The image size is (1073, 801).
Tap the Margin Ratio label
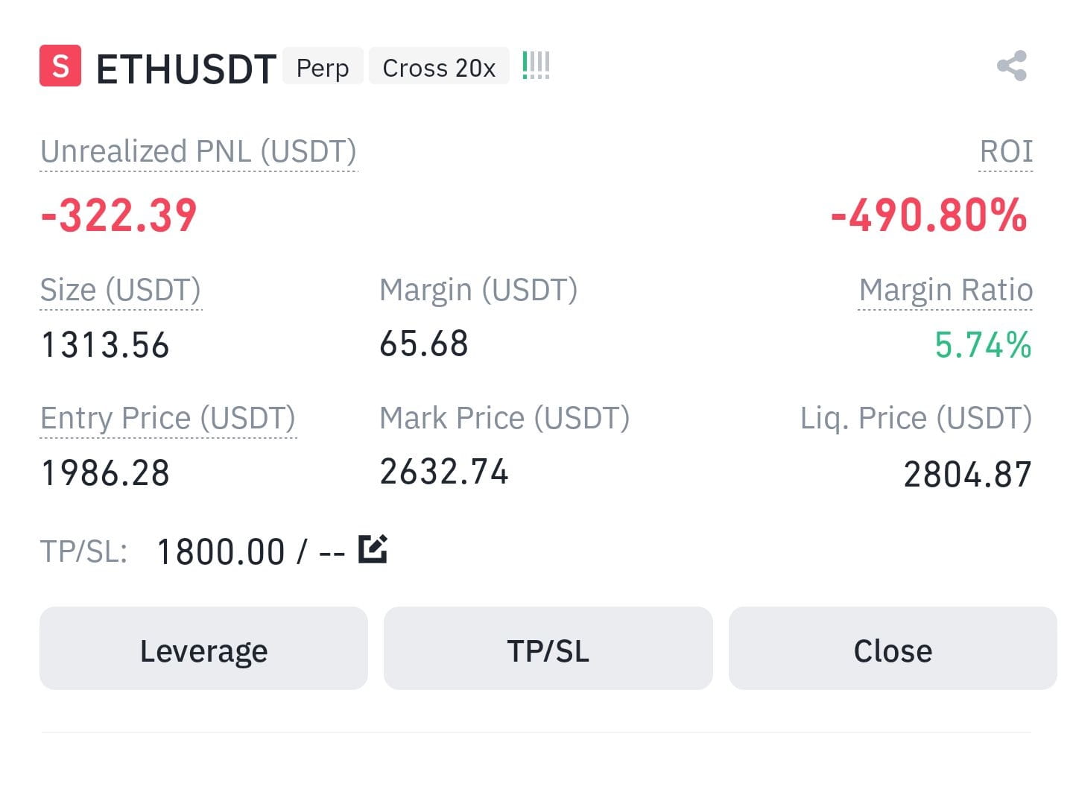[946, 290]
